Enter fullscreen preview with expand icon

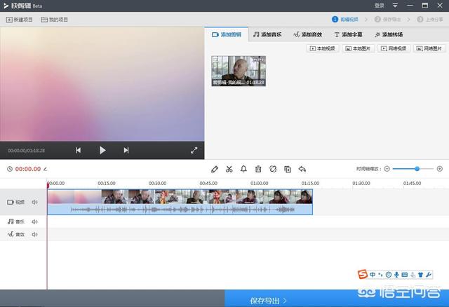coord(194,150)
